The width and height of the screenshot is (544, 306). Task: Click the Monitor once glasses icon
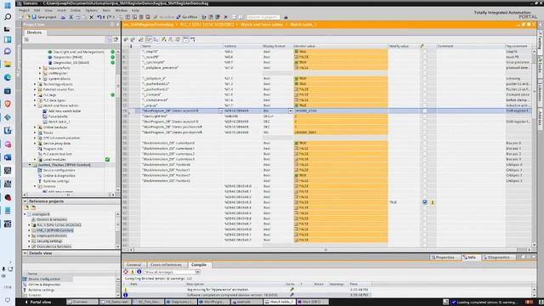pos(193,40)
